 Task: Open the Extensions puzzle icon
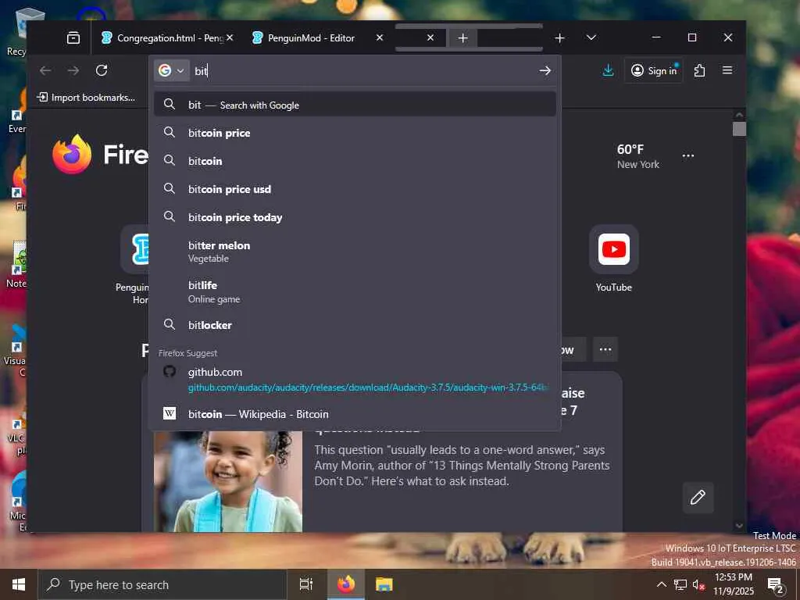click(x=699, y=70)
